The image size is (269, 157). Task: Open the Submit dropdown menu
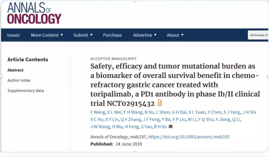point(83,35)
